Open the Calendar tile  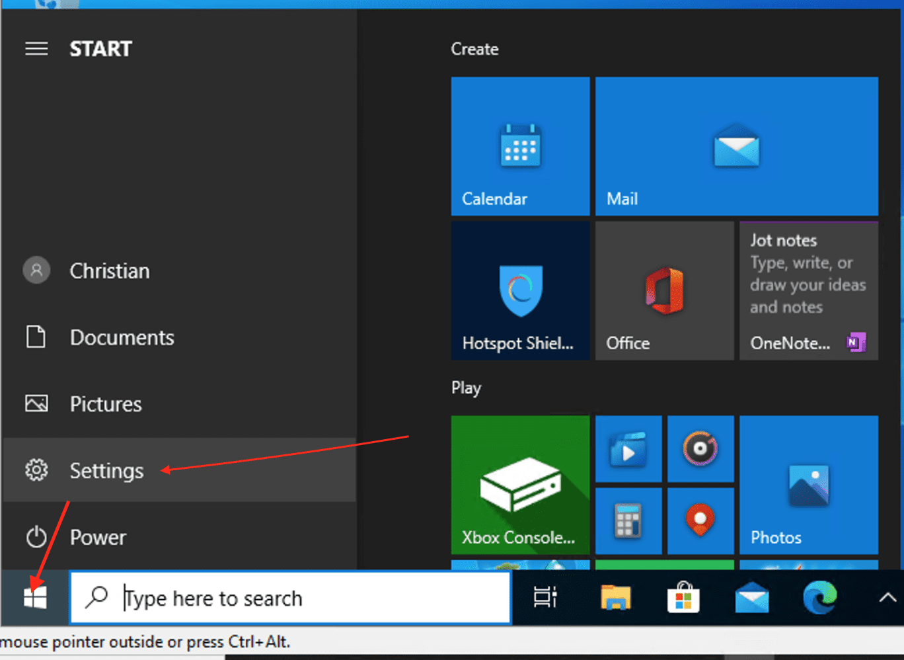click(x=520, y=146)
